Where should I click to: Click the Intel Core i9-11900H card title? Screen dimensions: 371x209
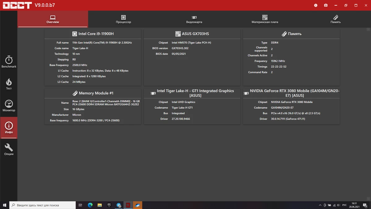tap(96, 34)
